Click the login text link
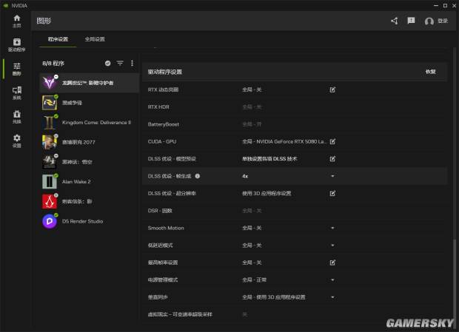The height and width of the screenshot is (332, 459). click(x=443, y=21)
